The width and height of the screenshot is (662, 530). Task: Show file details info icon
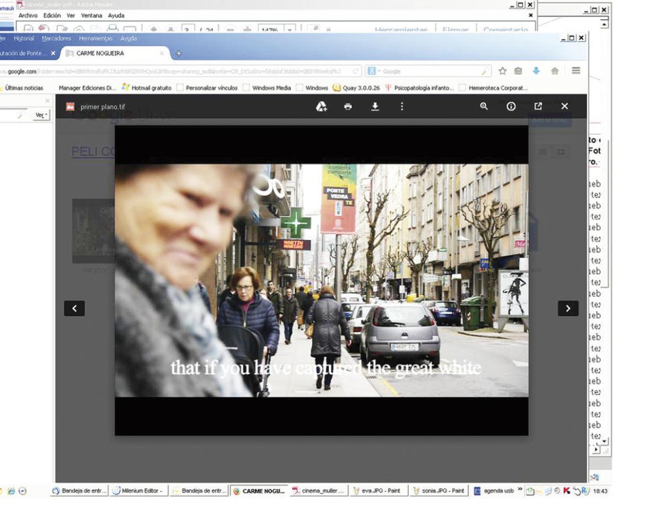coord(511,107)
